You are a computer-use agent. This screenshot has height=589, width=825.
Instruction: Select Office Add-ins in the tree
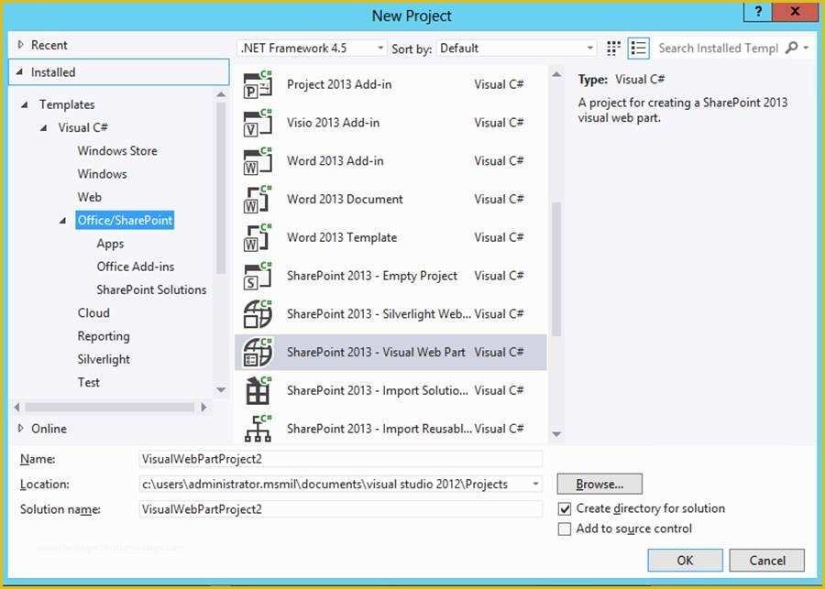(x=136, y=267)
